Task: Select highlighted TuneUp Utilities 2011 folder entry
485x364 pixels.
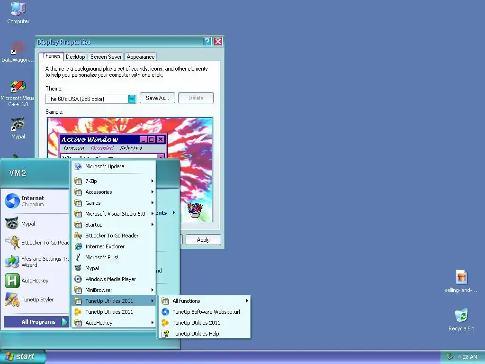Action: point(114,301)
